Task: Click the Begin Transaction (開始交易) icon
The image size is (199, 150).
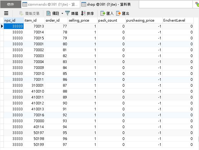Action: point(21,13)
